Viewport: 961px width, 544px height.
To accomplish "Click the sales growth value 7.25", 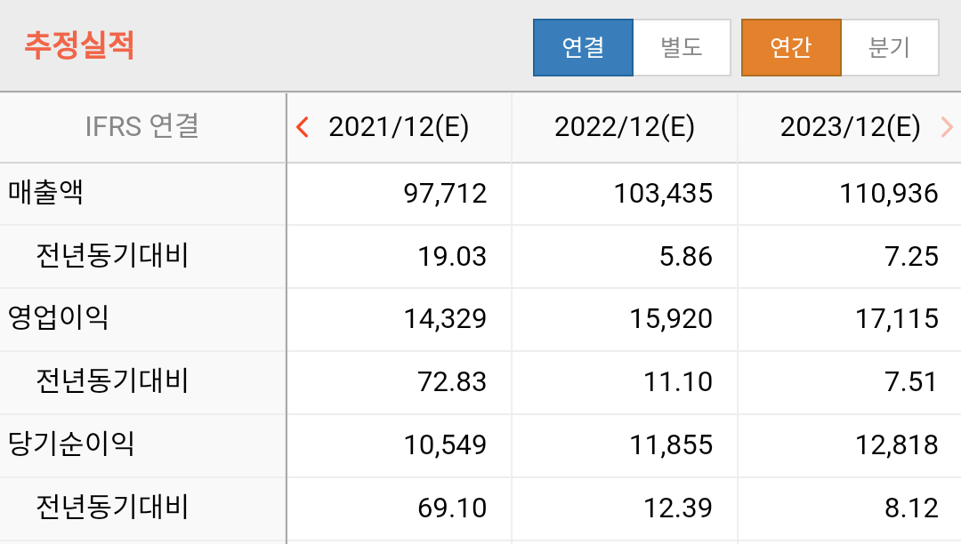I will click(x=911, y=257).
